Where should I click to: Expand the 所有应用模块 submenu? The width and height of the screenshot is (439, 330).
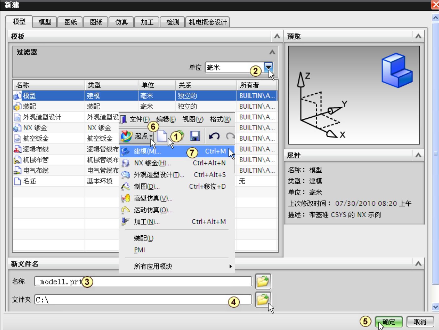(231, 266)
